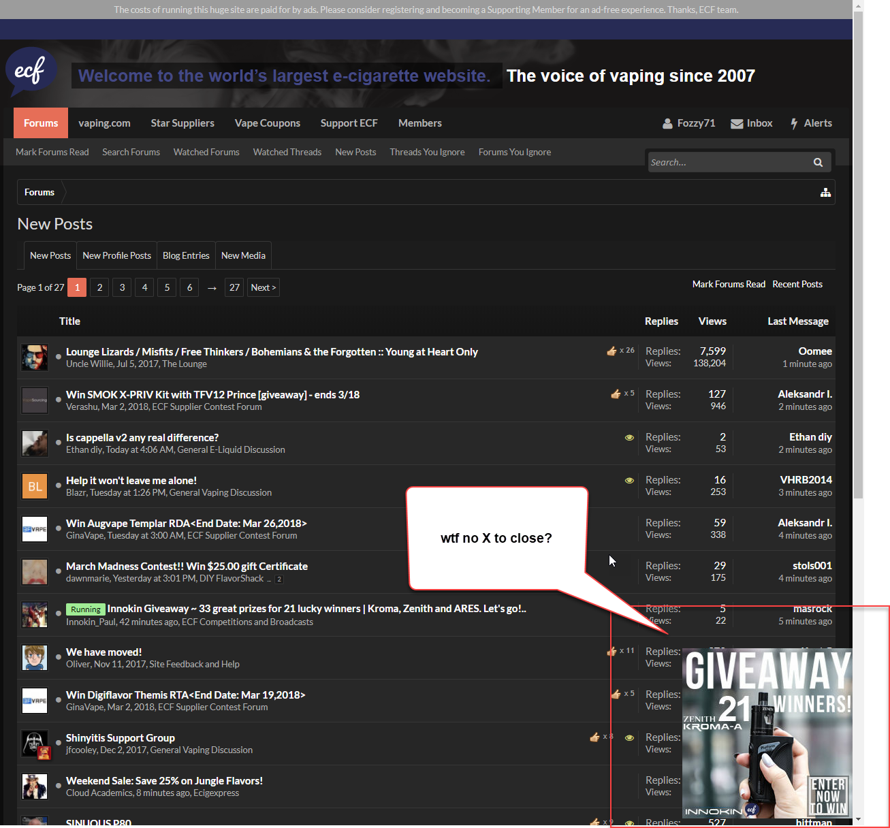Screen dimensions: 890x828
Task: Click Oliver avatar on We have moved row
Action: click(x=35, y=658)
